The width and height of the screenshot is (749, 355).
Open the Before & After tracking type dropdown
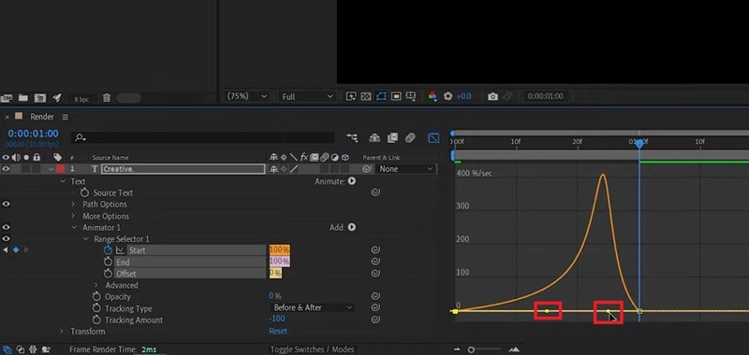(313, 308)
